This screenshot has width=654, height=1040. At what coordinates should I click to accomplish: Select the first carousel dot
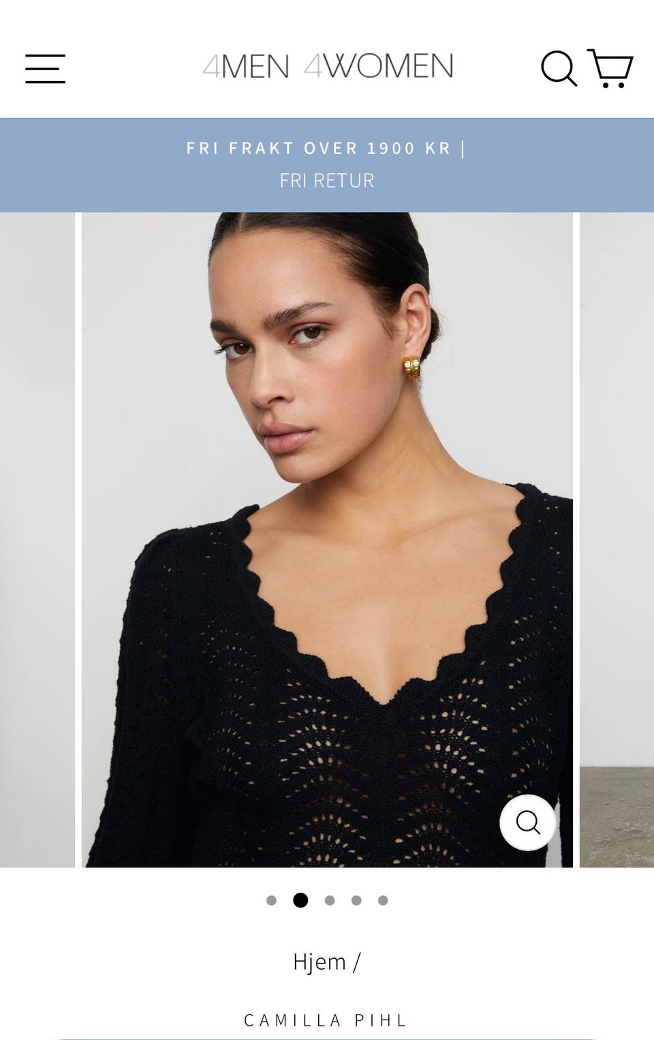click(x=271, y=900)
